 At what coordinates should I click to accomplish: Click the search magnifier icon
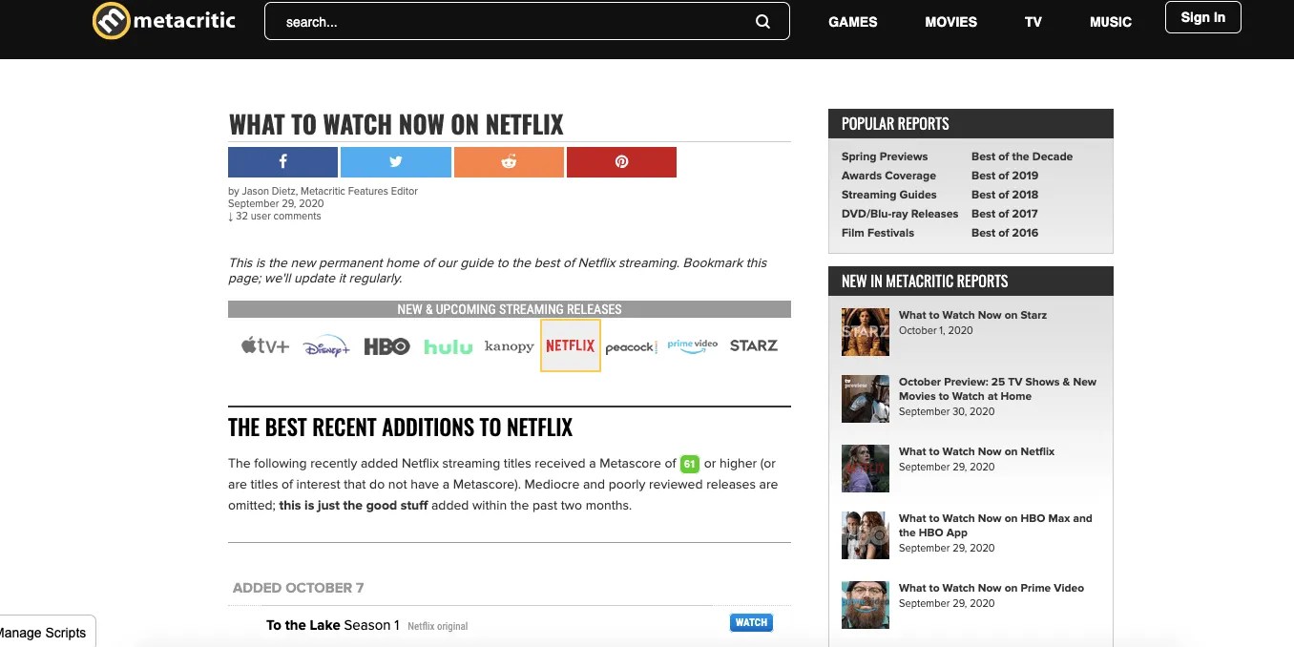(762, 22)
